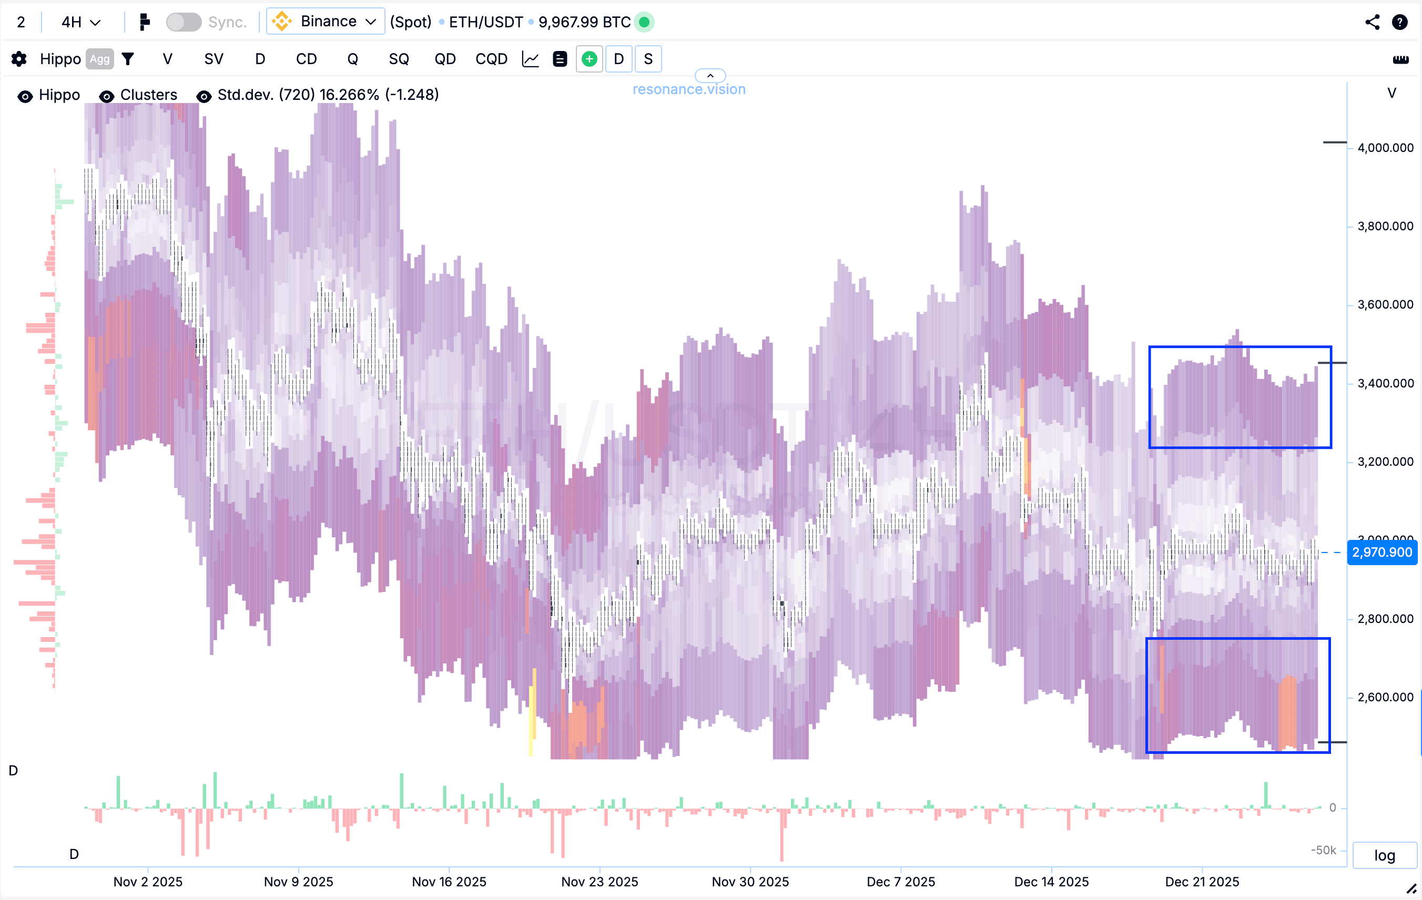
Task: Open the settings gear next to Hippo
Action: [19, 59]
